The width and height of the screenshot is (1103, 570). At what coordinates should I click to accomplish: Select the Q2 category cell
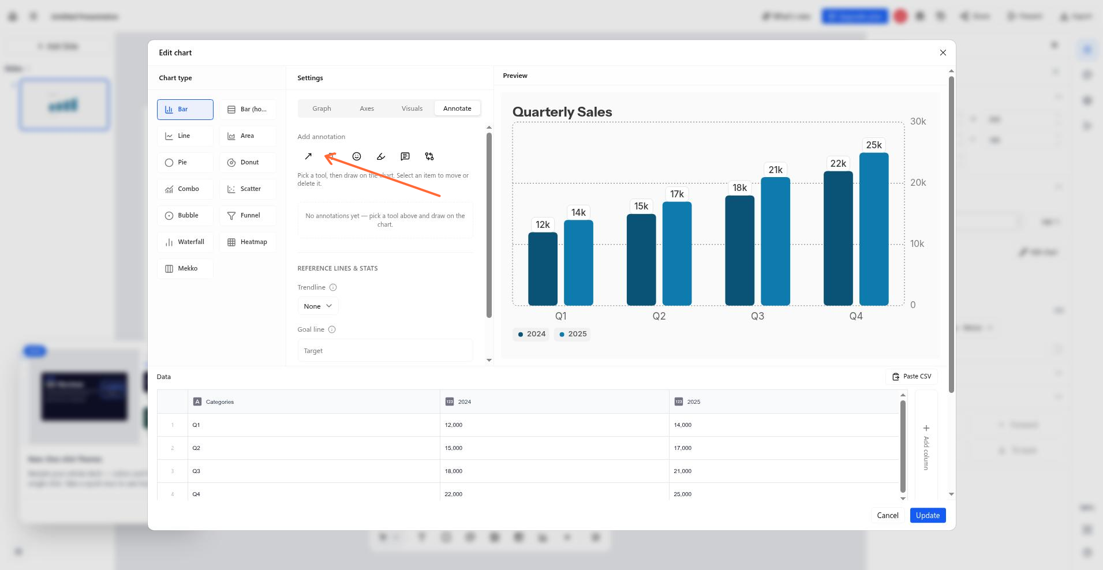click(x=314, y=448)
